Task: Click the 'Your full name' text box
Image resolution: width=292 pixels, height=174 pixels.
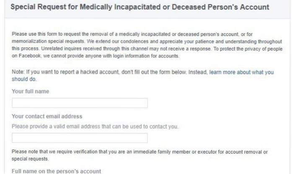Action: point(80,103)
